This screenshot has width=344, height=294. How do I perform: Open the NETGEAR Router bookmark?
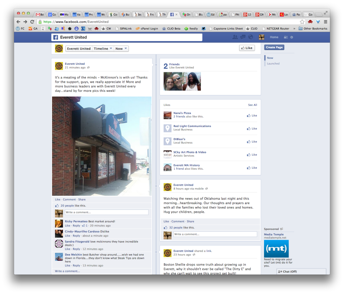click(275, 28)
